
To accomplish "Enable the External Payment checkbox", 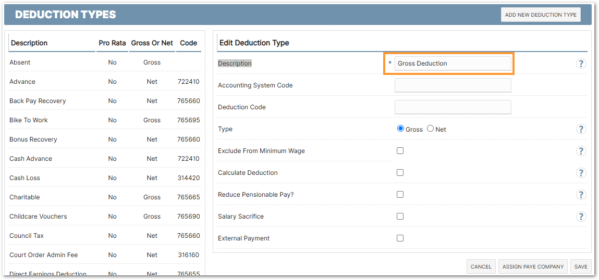I will (400, 238).
